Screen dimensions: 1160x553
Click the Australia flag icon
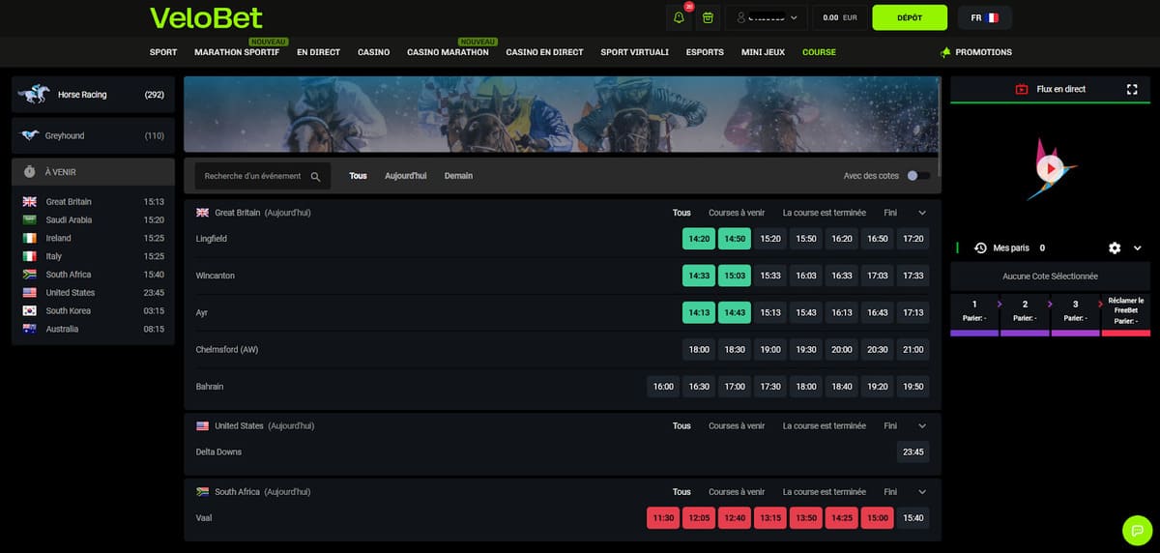[29, 329]
